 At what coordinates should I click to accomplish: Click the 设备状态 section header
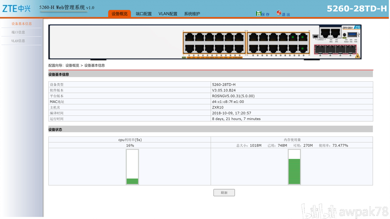pos(211,129)
